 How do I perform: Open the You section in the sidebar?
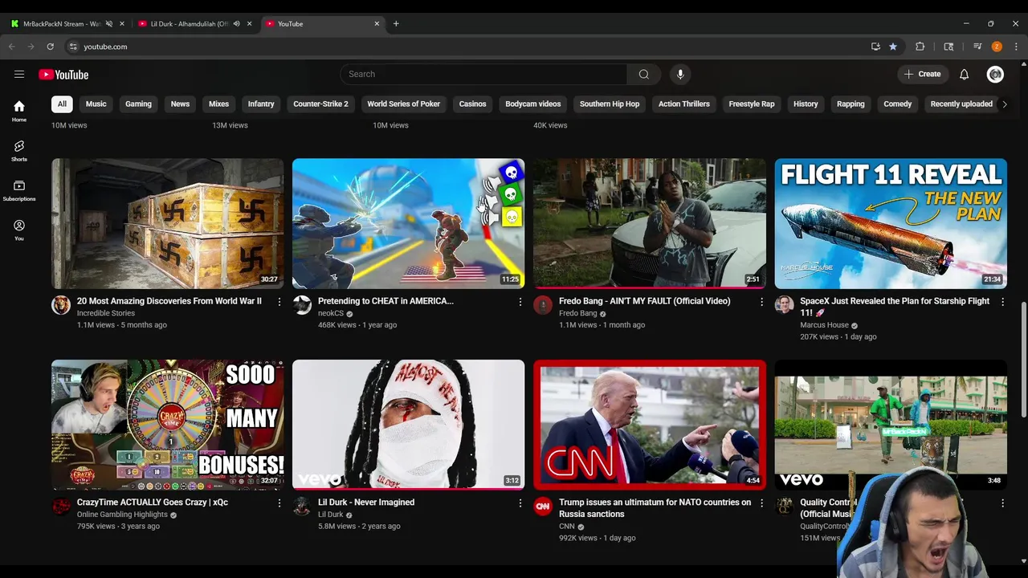click(x=19, y=230)
